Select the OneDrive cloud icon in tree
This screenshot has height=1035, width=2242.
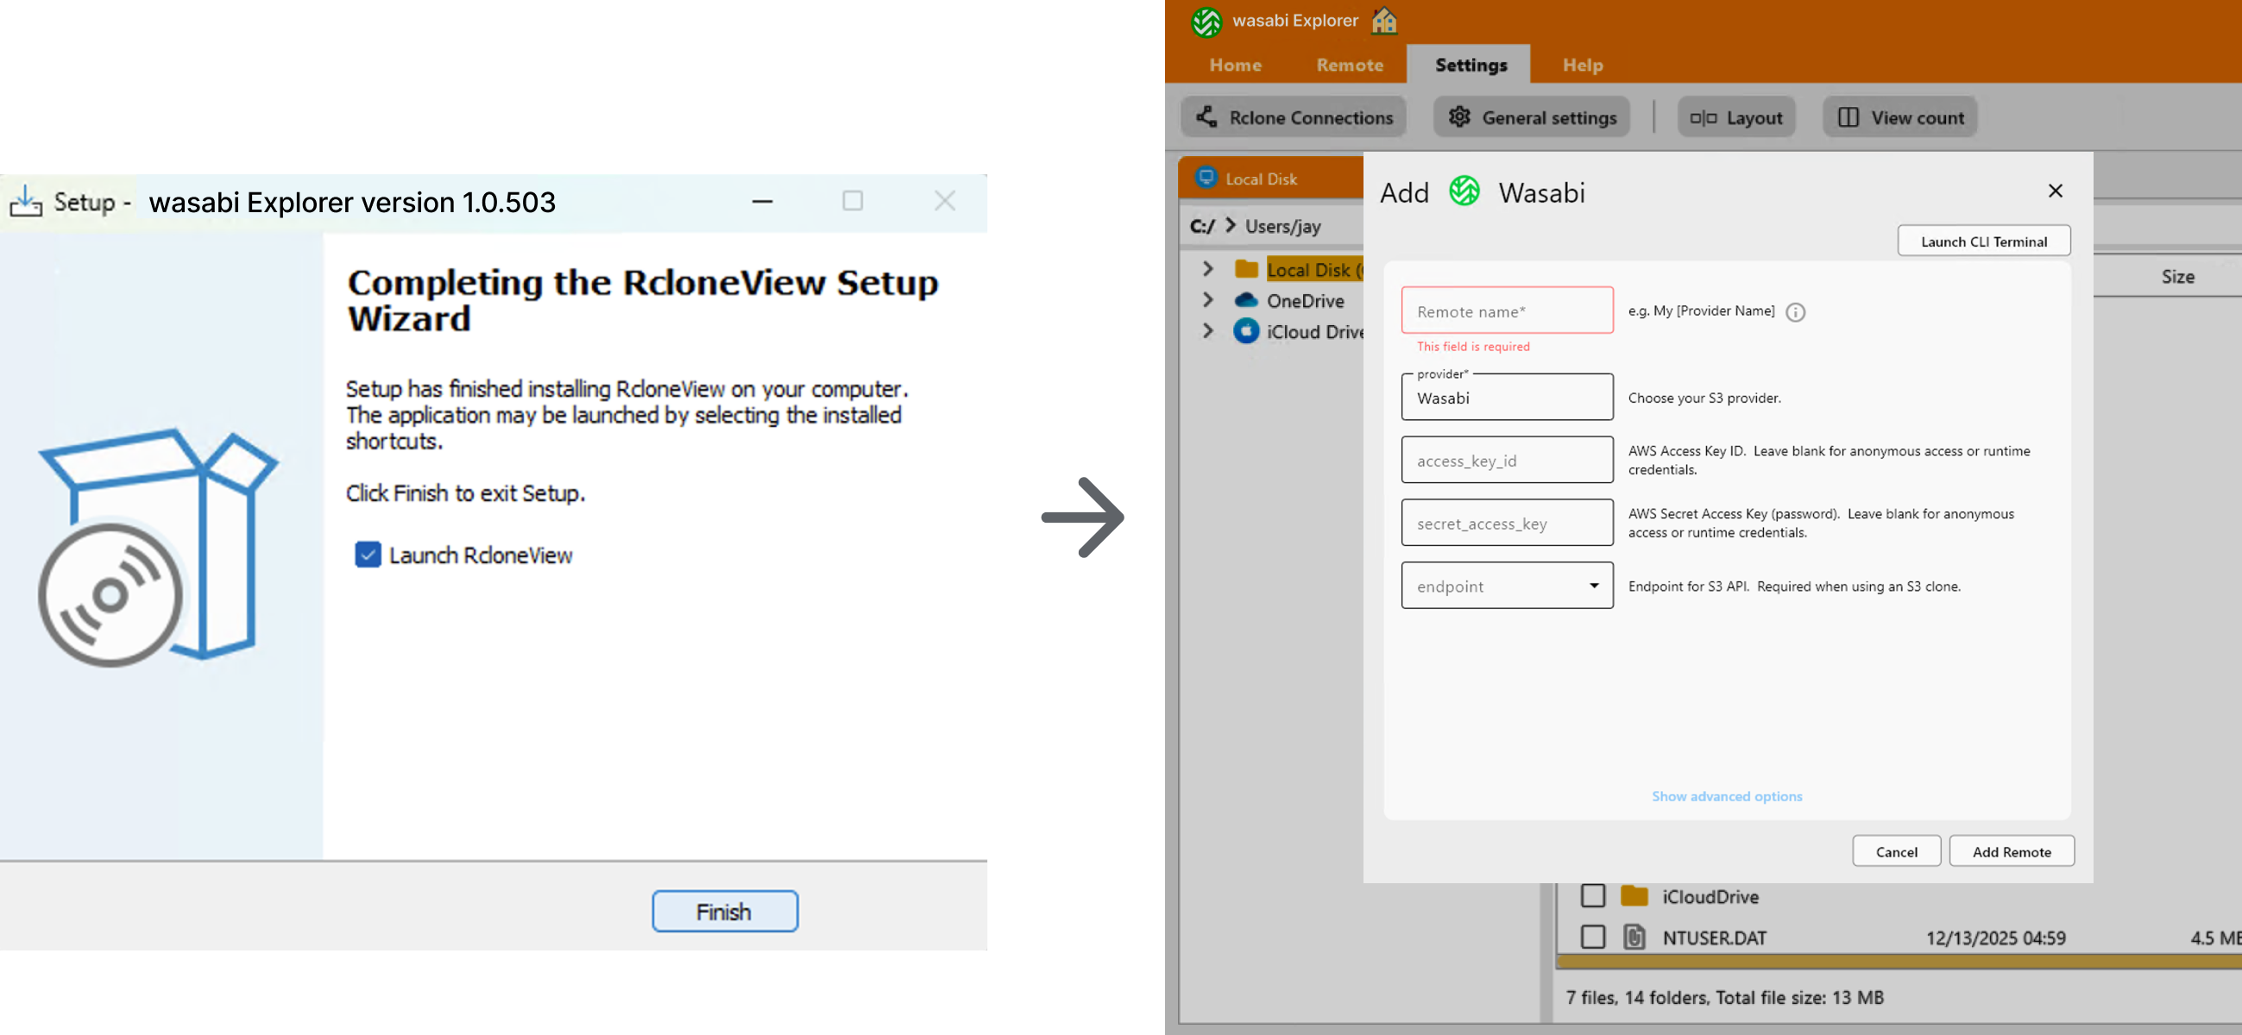1246,301
